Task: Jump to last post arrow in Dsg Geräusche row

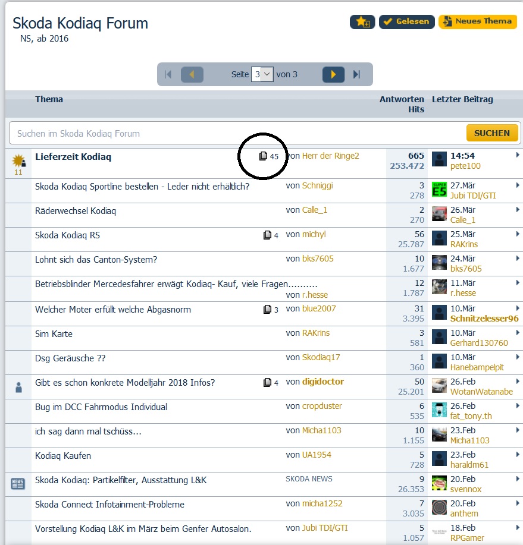Action: coord(518,357)
